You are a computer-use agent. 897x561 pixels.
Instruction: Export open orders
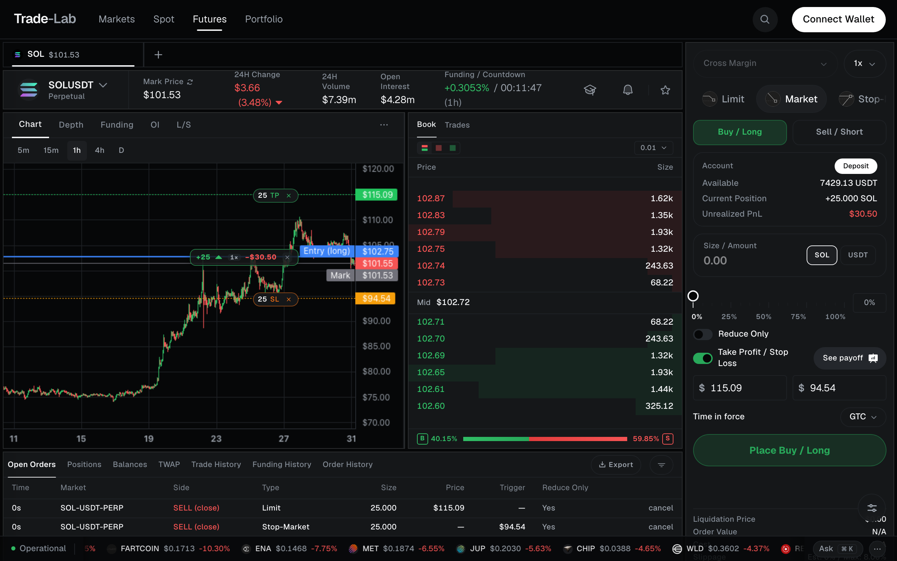616,465
